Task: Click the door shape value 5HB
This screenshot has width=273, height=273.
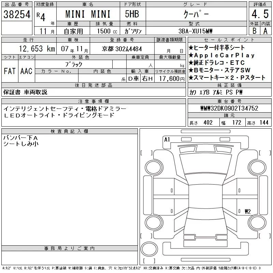Action: (132, 14)
